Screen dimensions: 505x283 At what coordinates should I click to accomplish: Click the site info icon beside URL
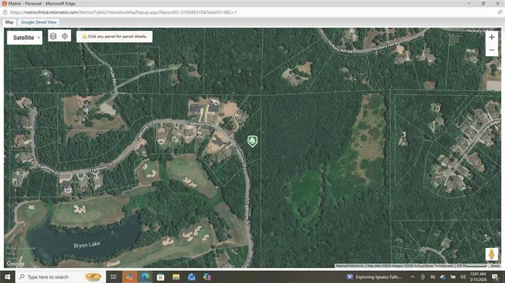[6, 12]
